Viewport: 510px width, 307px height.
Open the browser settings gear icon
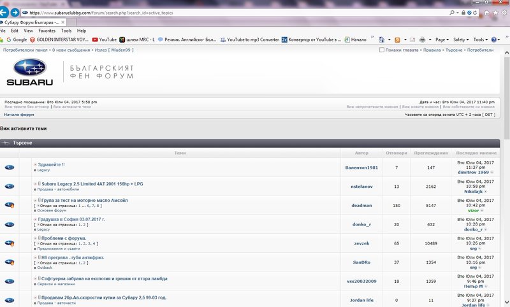[504, 13]
